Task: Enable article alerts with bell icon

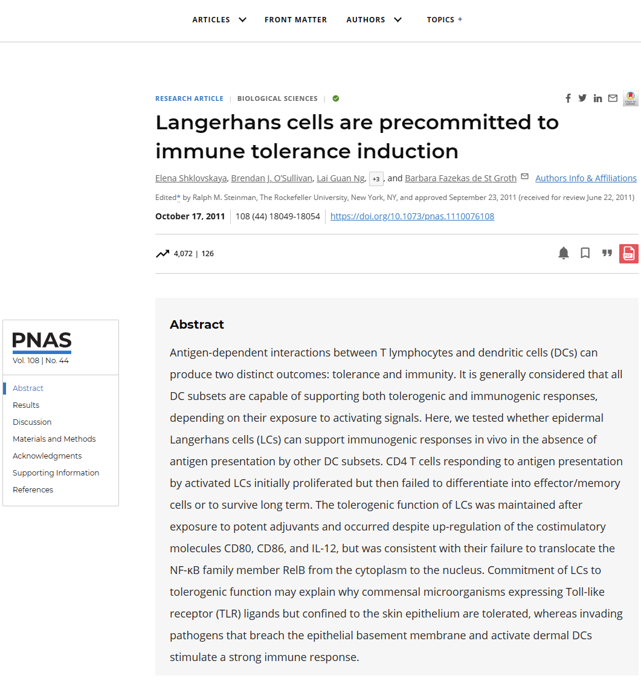Action: 563,253
